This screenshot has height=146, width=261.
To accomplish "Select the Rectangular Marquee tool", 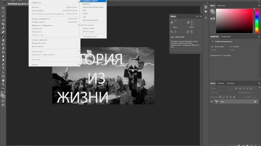I will pos(3,12).
